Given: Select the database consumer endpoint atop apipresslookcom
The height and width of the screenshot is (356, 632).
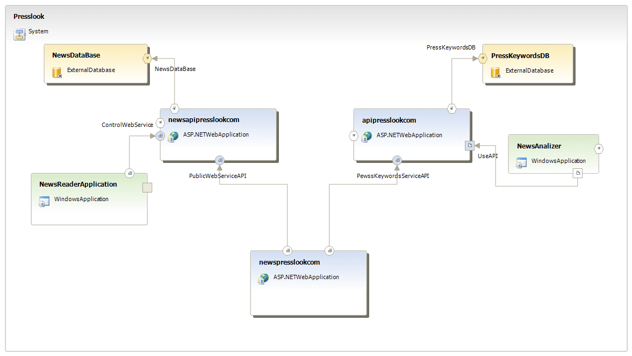Looking at the screenshot, I should (452, 109).
